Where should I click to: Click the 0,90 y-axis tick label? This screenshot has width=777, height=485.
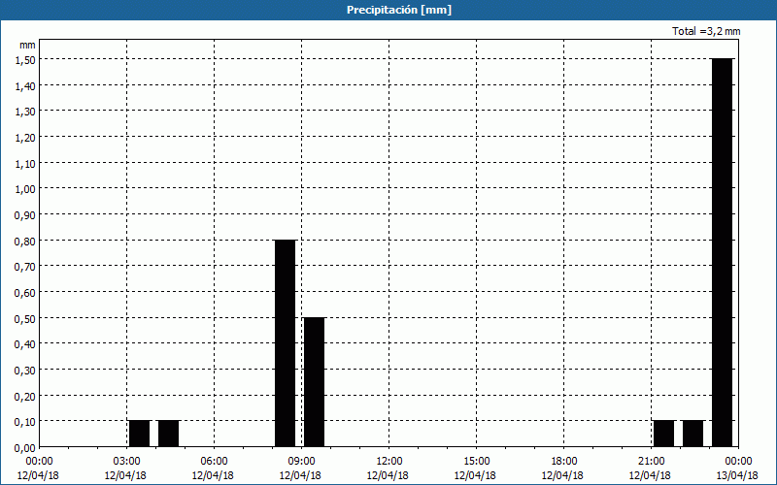pos(25,215)
